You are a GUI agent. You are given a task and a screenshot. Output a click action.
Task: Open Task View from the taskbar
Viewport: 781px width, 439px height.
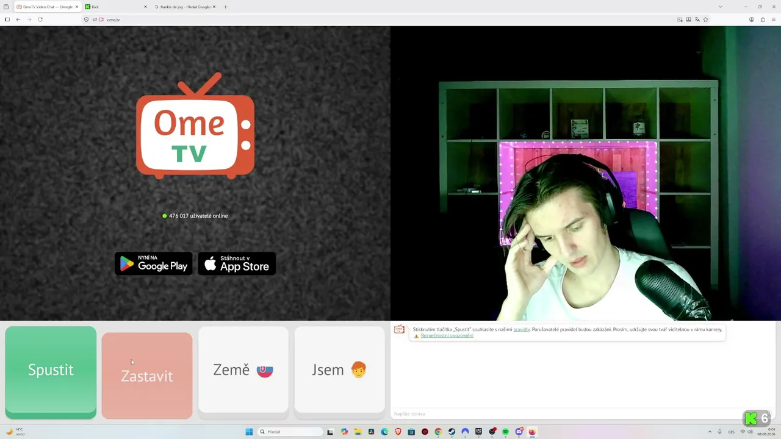point(331,432)
